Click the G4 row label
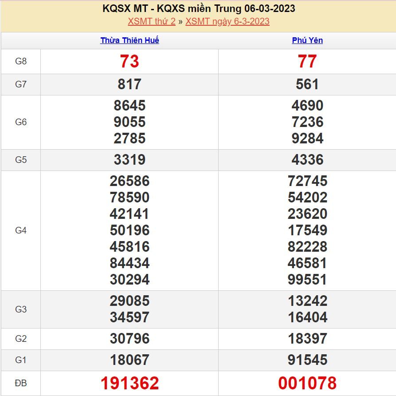Image resolution: width=396 pixels, height=396 pixels. point(21,230)
